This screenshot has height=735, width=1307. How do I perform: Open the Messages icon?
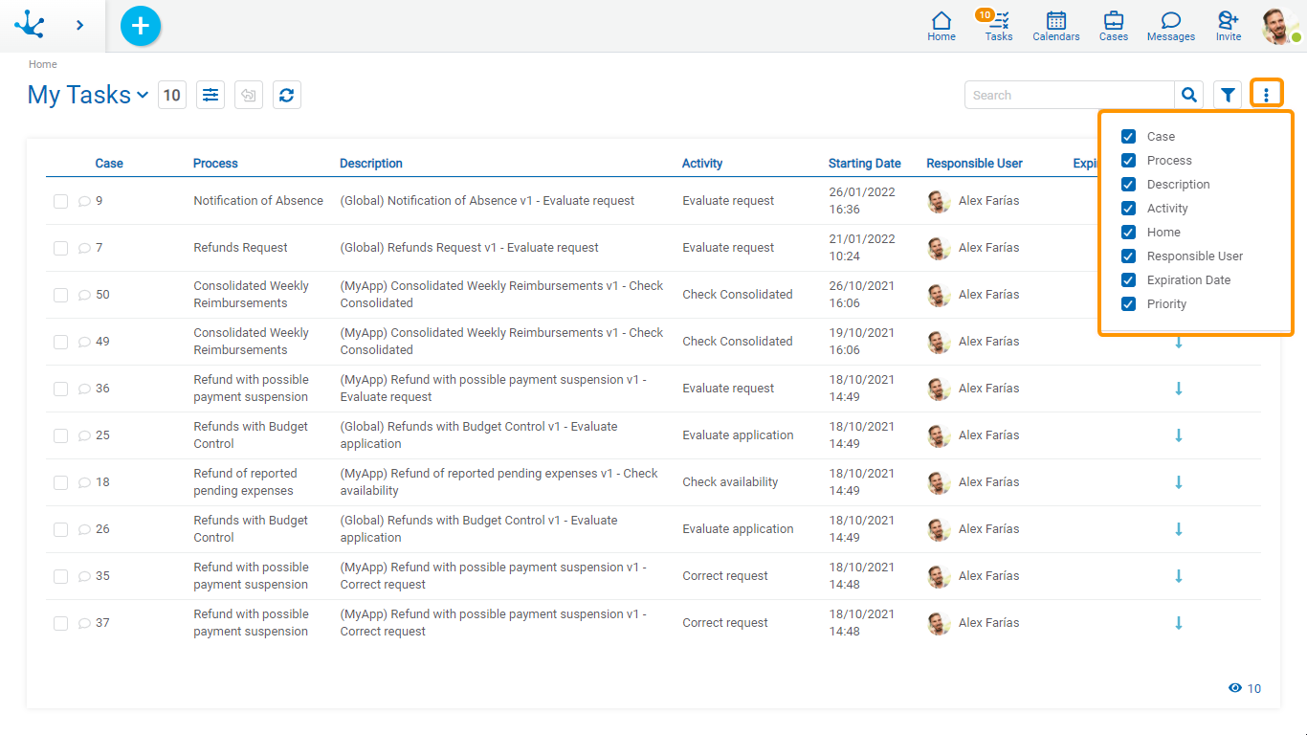[1171, 26]
